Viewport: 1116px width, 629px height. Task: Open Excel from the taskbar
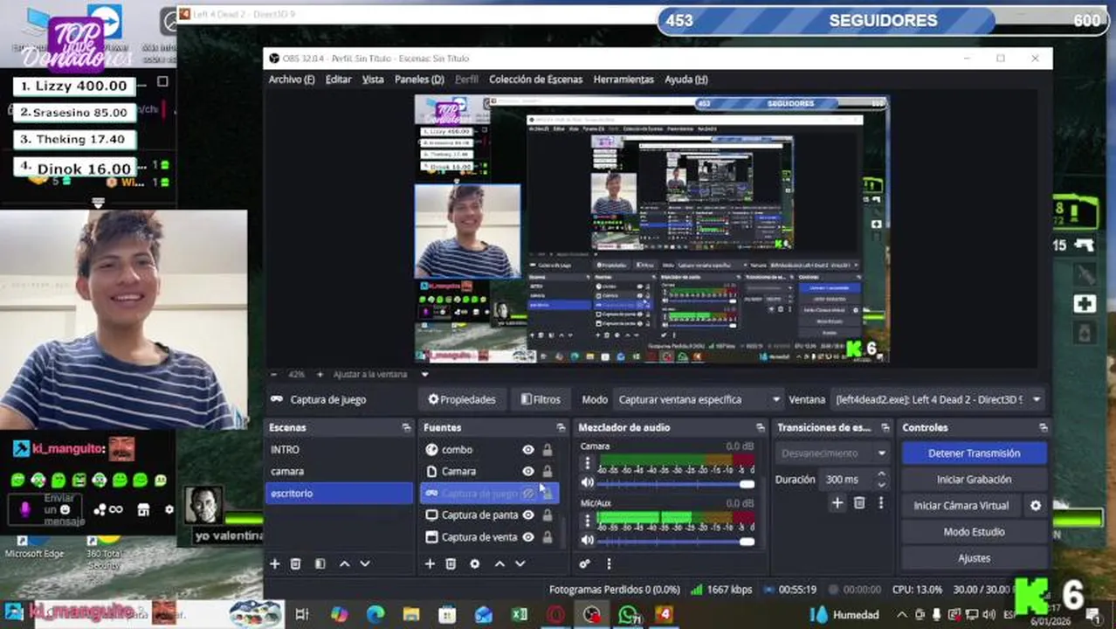[520, 615]
